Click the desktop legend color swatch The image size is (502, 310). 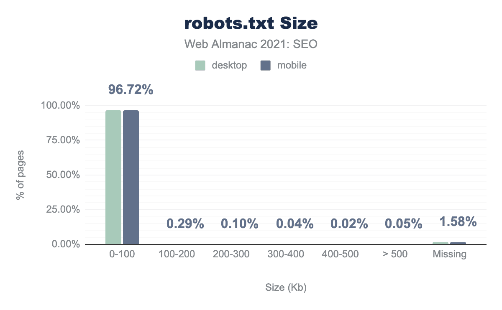(x=200, y=66)
